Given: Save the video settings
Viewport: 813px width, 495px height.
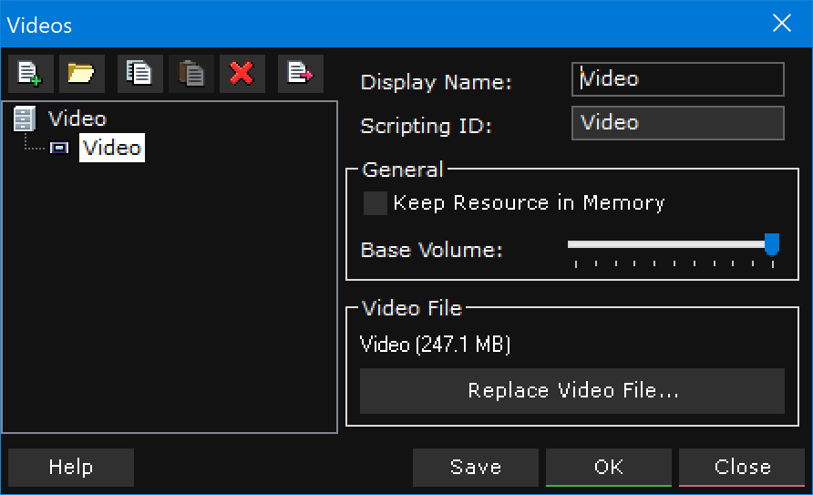Looking at the screenshot, I should (476, 468).
